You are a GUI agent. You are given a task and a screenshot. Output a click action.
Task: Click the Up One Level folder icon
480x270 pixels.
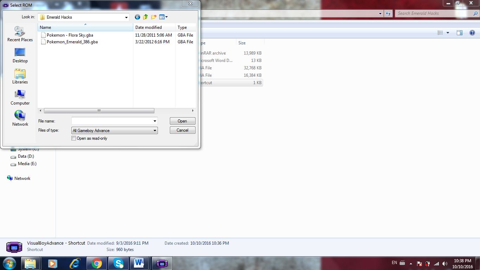tap(146, 17)
